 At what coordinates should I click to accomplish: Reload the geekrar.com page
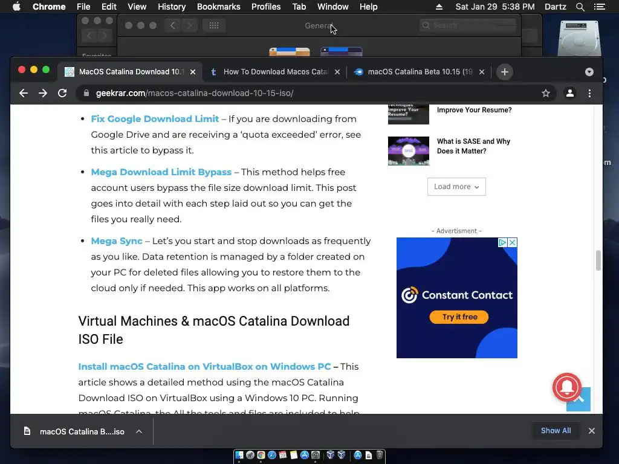pos(62,93)
